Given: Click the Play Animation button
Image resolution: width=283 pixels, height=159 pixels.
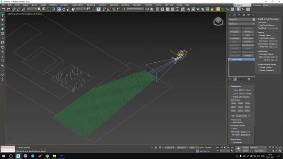Looking at the screenshot, I should tap(225, 148).
